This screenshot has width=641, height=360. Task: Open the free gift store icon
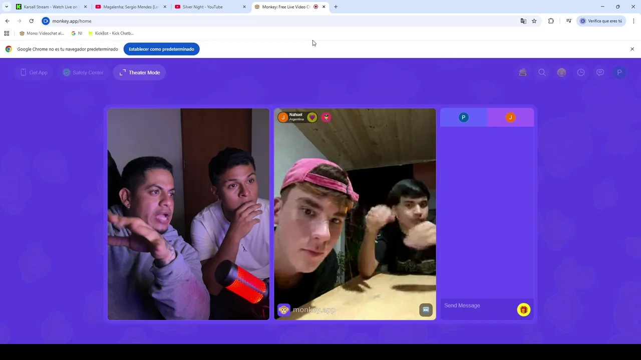pos(523,72)
